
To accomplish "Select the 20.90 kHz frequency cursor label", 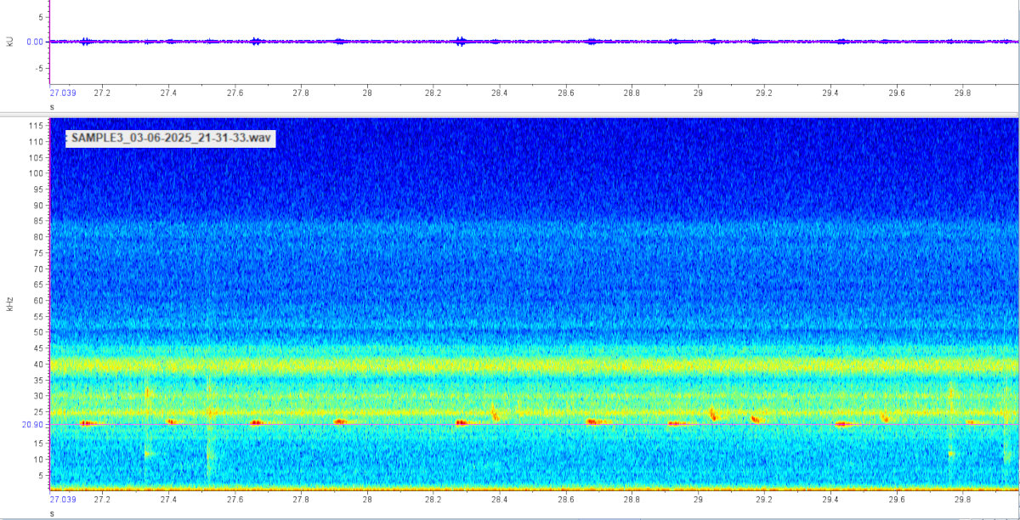I will coord(35,424).
